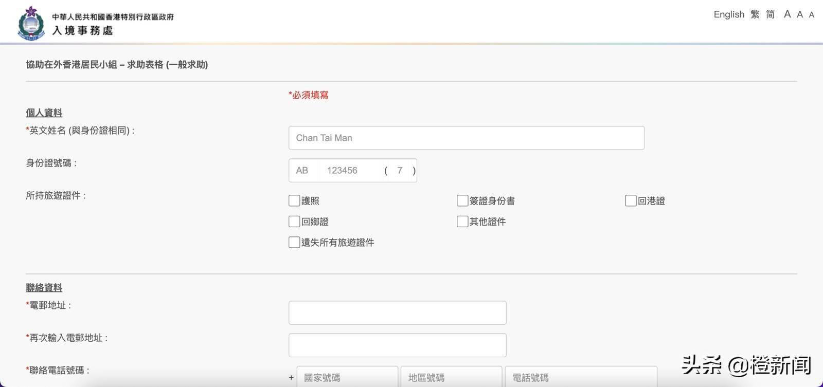This screenshot has height=387, width=823.
Task: Switch language to English
Action: coord(728,14)
